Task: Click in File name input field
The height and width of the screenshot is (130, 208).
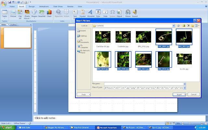Action: pyautogui.click(x=144, y=84)
